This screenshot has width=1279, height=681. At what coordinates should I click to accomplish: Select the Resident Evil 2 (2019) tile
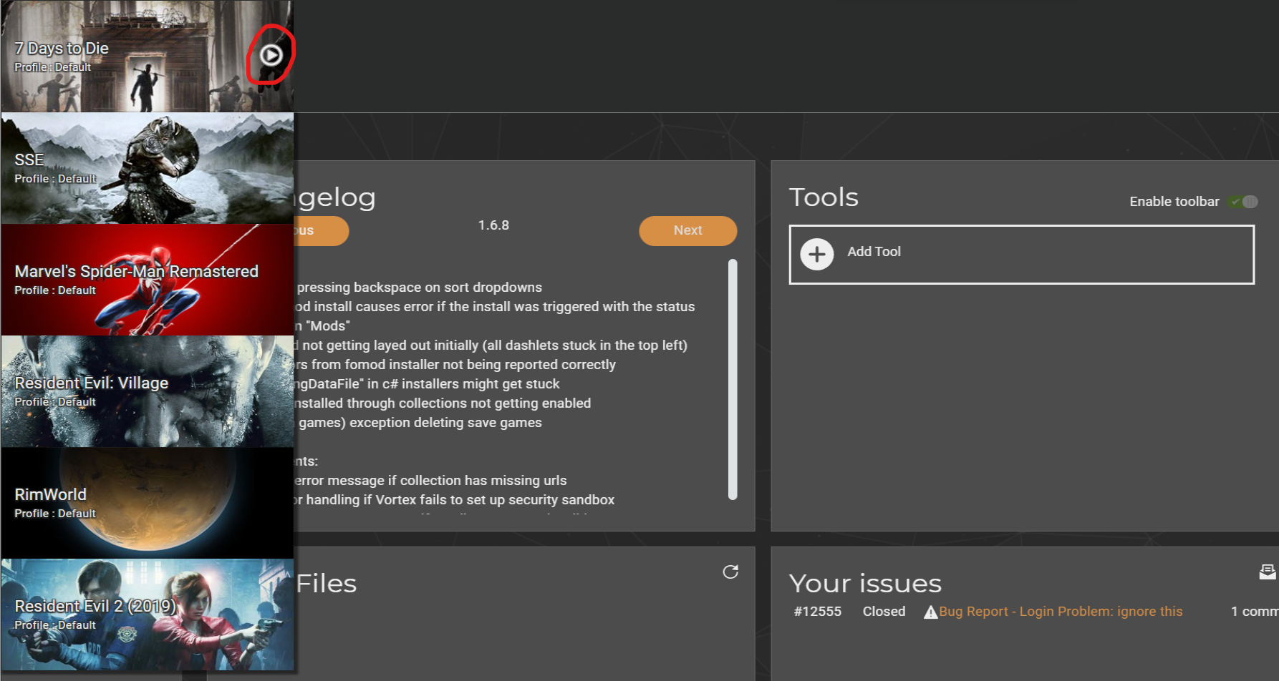click(147, 612)
